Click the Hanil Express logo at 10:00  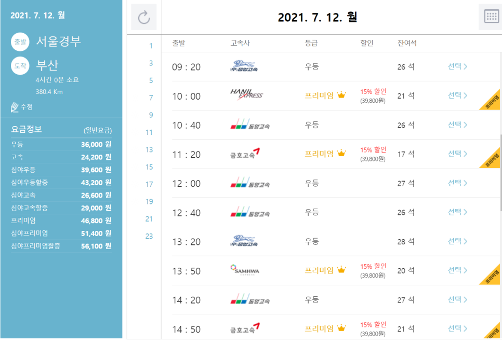(246, 94)
